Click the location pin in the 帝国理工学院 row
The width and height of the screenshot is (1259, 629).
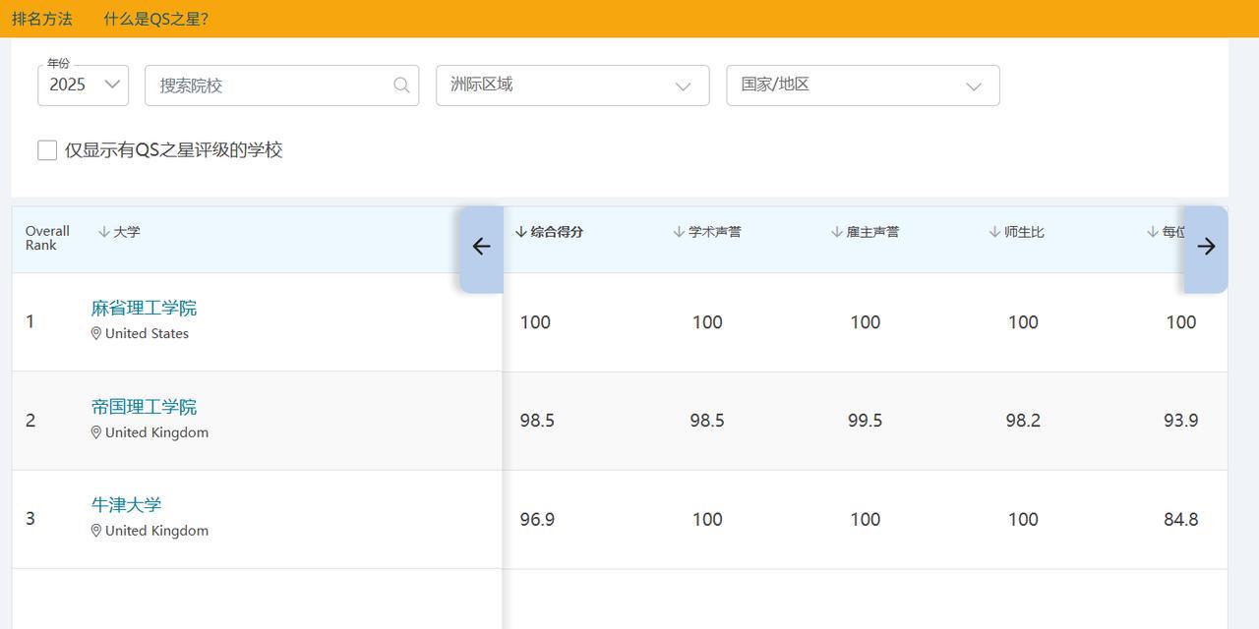(x=96, y=432)
